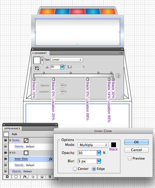Viewport: 155px width, 188px height.
Task: Click the black glow color swatch
Action: pos(113,145)
